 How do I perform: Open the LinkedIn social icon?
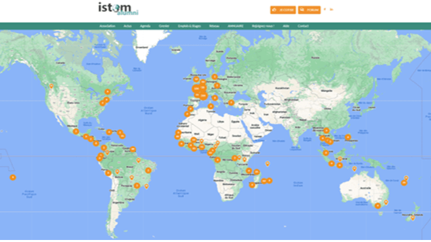click(x=331, y=9)
